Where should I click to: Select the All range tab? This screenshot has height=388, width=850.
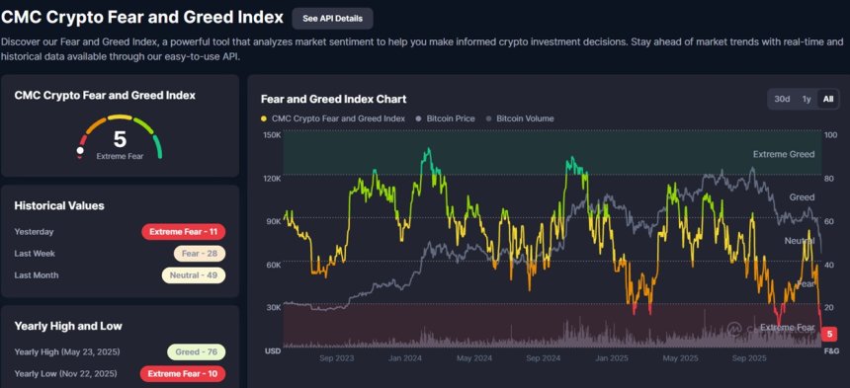tap(828, 99)
